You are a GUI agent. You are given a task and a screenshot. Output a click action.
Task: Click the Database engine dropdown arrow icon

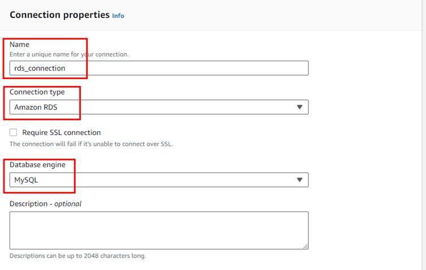pyautogui.click(x=300, y=180)
